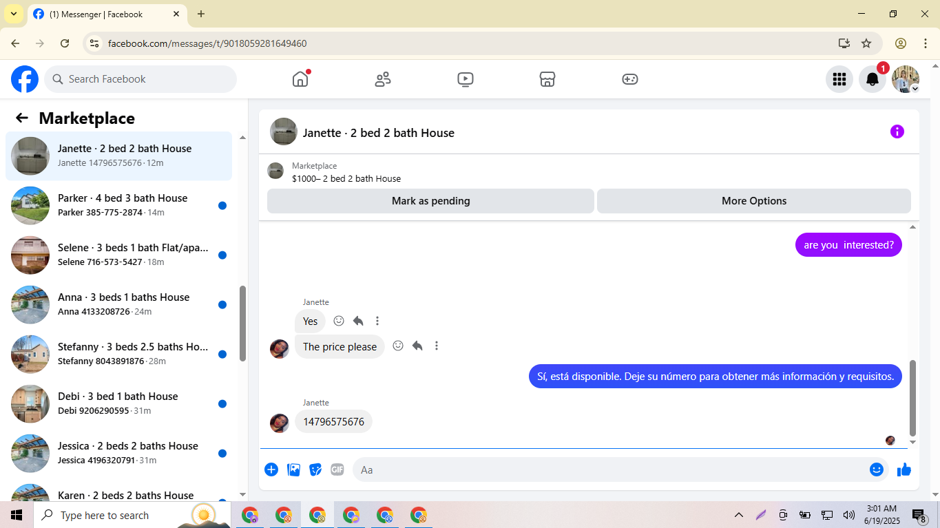The height and width of the screenshot is (528, 940).
Task: Attach a photo using the image icon
Action: tap(294, 469)
